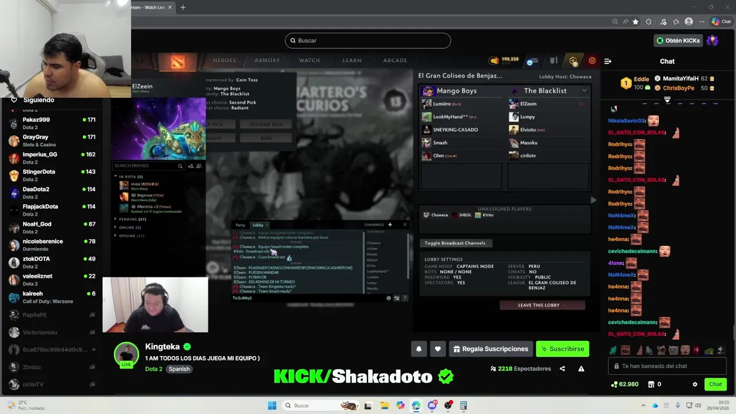Image resolution: width=736 pixels, height=414 pixels.
Task: Click the Dota friends search magnifier
Action: (180, 166)
